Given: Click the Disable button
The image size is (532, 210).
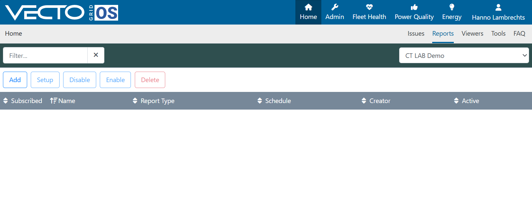Looking at the screenshot, I should coord(80,80).
